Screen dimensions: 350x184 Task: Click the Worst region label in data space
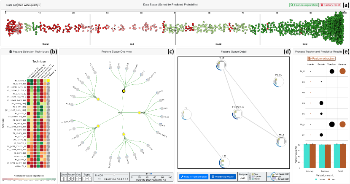[45, 44]
